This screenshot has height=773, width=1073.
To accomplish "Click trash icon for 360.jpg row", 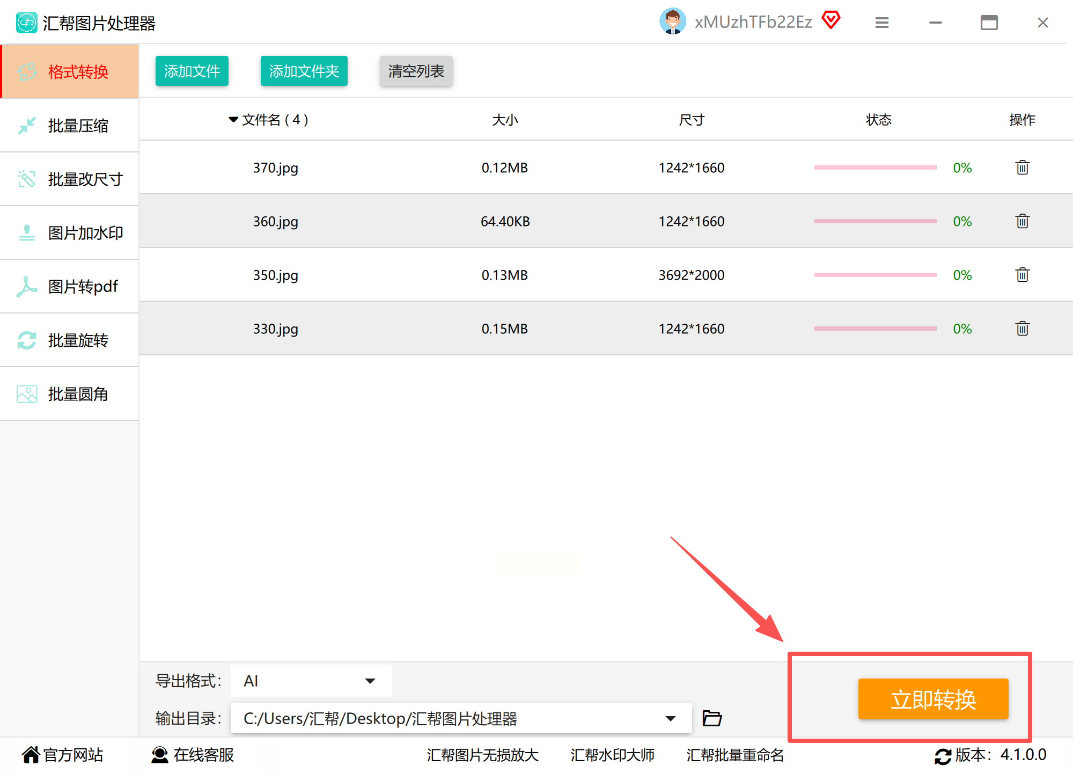I will click(x=1022, y=221).
